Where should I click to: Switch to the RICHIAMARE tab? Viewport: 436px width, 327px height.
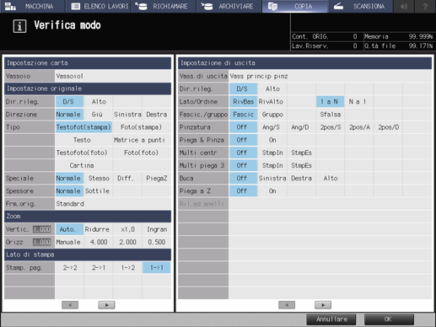pyautogui.click(x=164, y=6)
